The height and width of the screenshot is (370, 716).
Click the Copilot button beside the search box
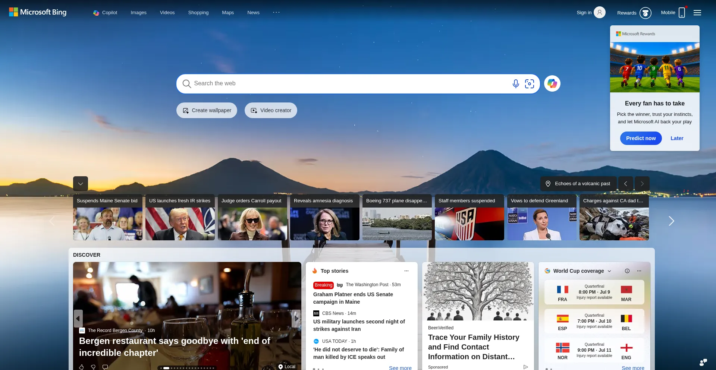(x=552, y=83)
